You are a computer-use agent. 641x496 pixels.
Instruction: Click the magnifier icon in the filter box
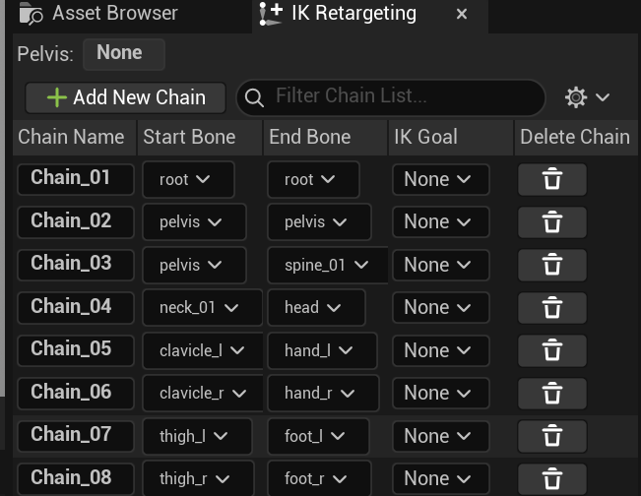(254, 98)
